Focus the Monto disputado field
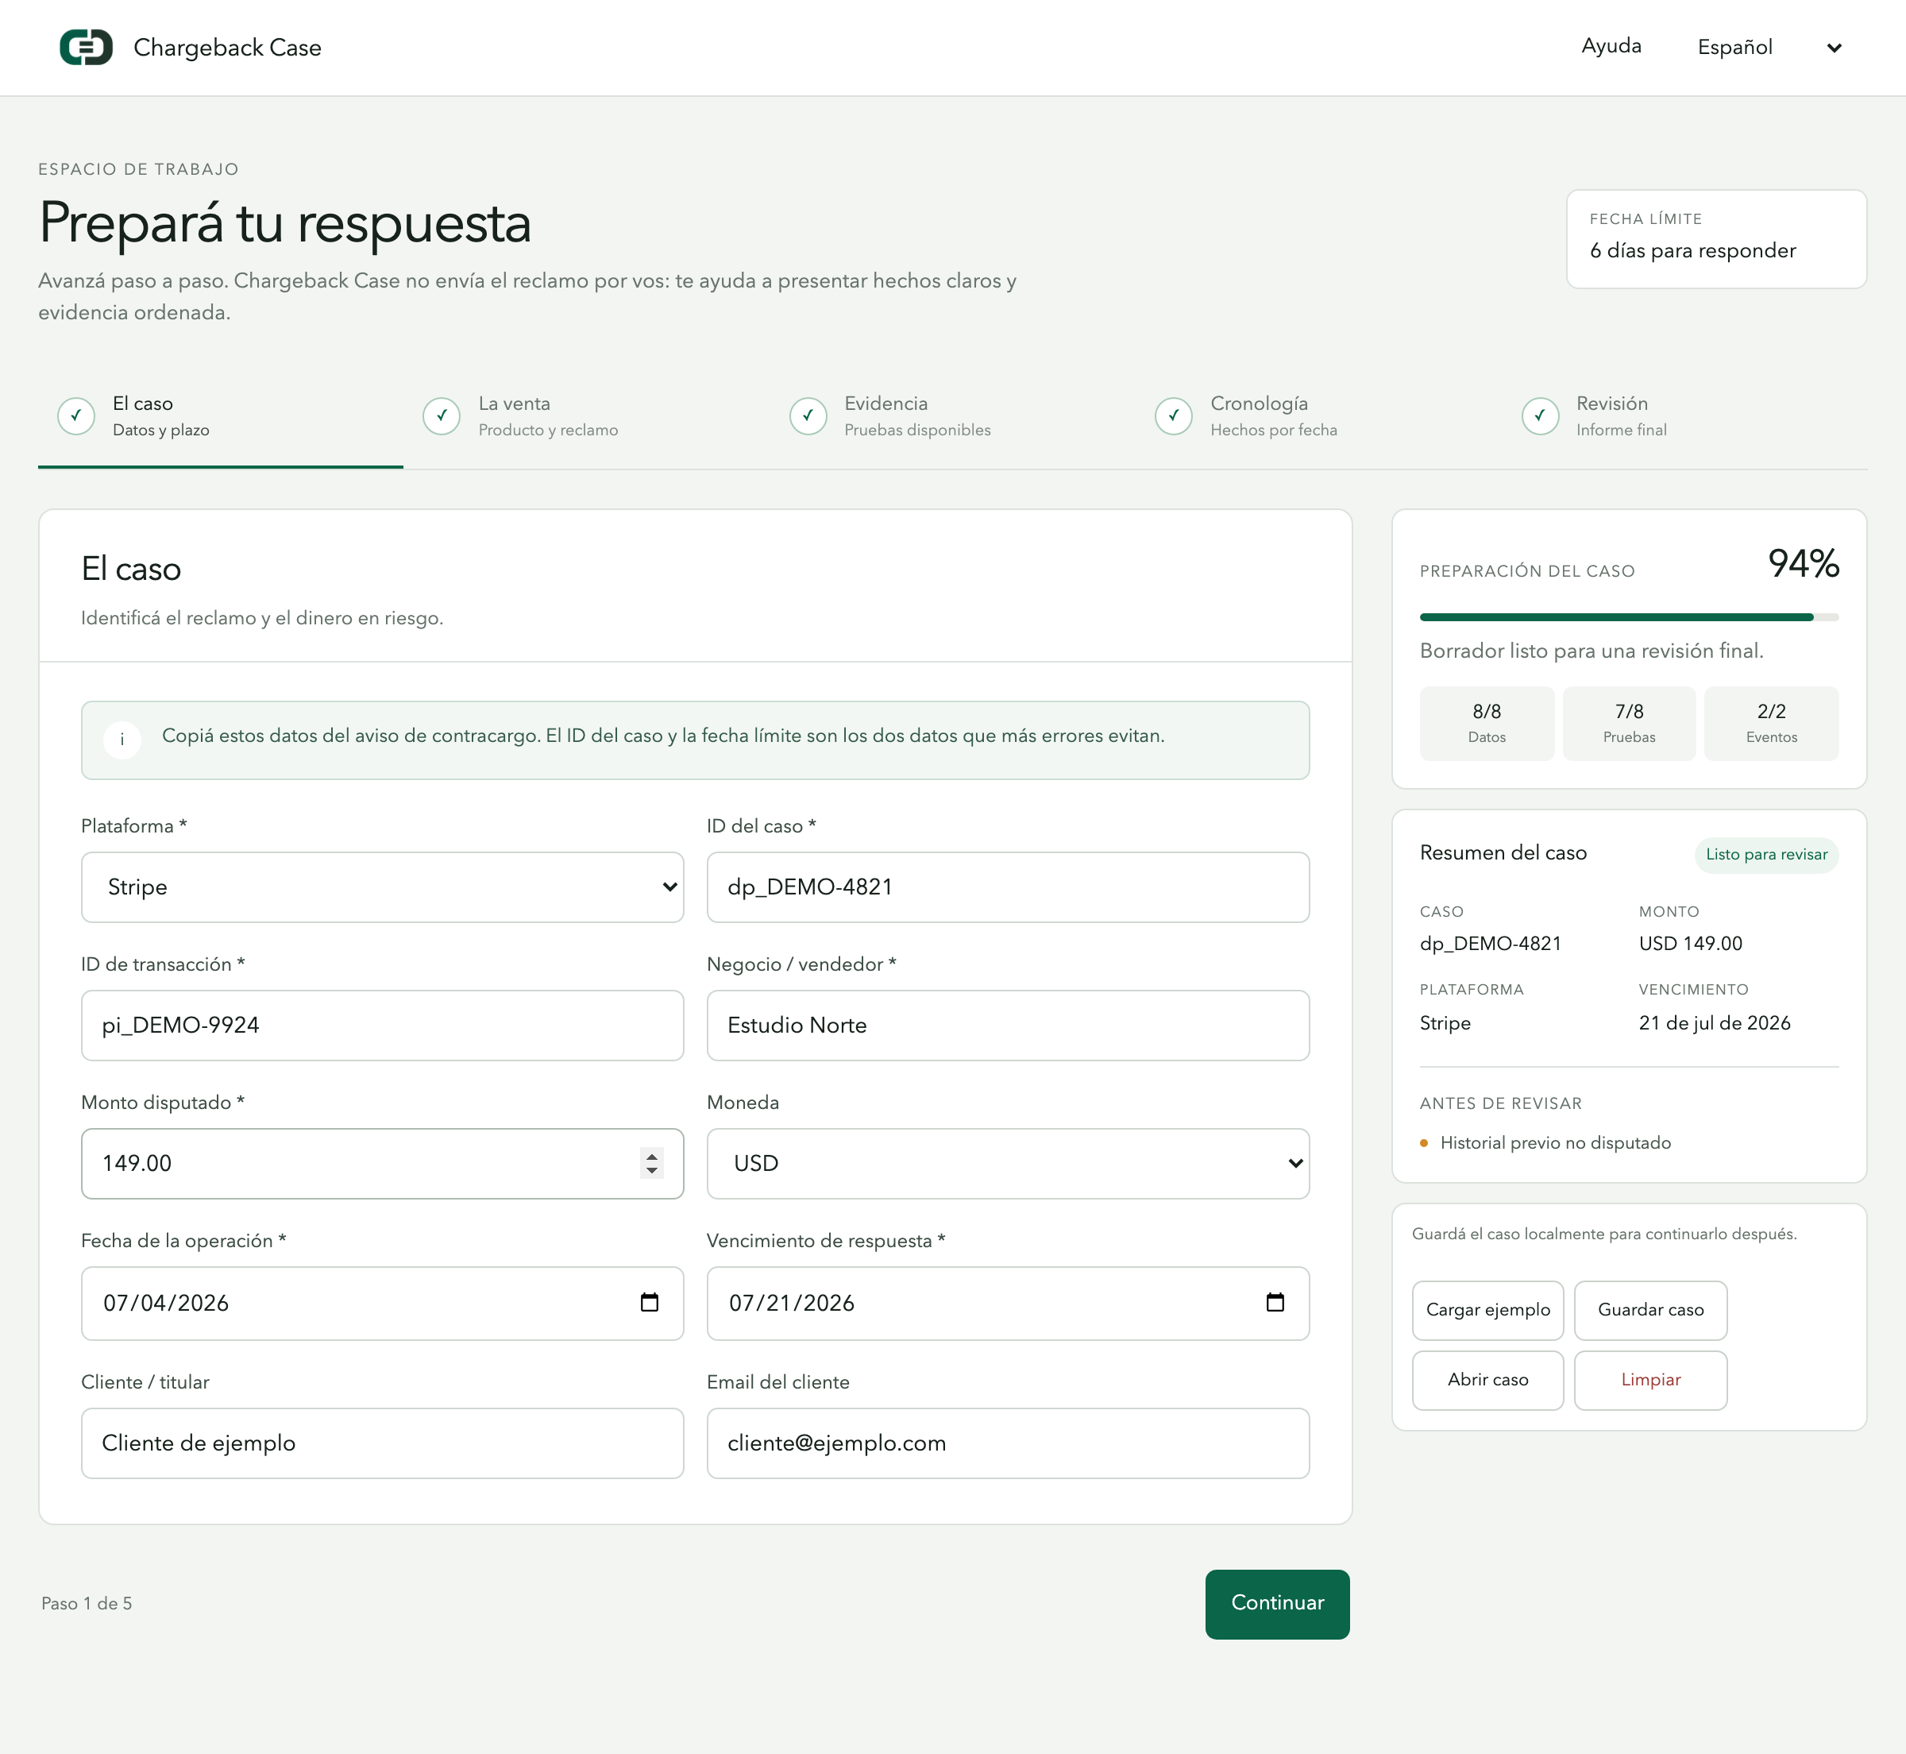Screen dimensions: 1906x1754 pos(382,1163)
